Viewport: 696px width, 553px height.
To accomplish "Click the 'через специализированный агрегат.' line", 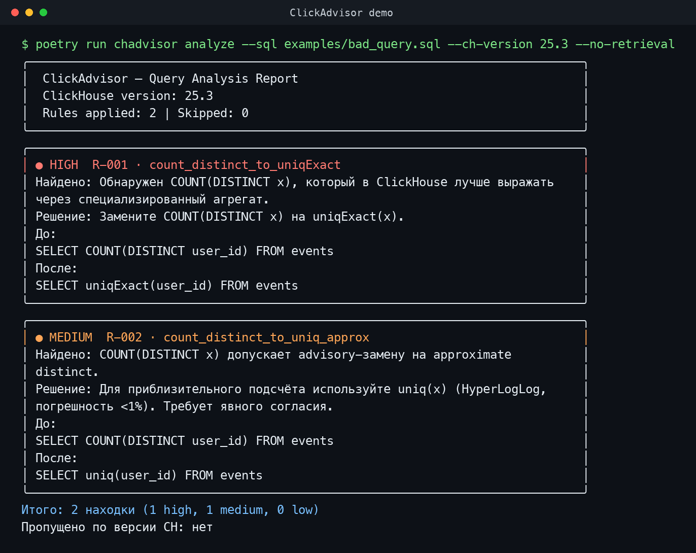I will (x=152, y=199).
